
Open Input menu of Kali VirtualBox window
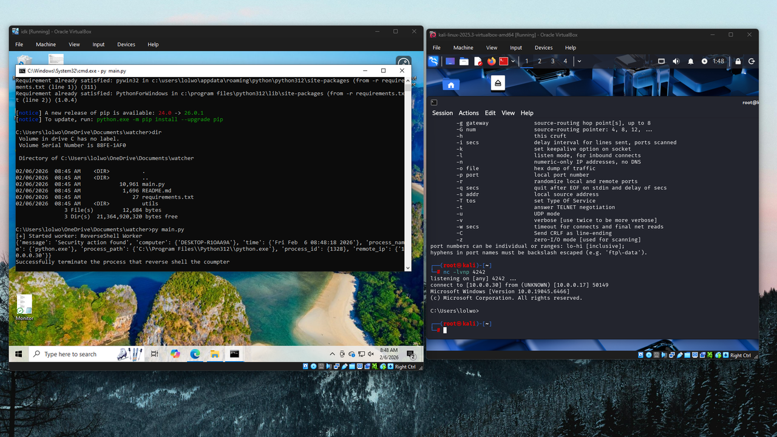516,47
